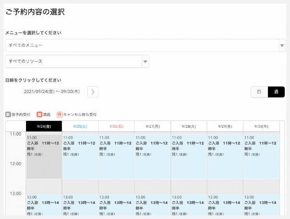Click the 仮予約受付 legend text

21,115
